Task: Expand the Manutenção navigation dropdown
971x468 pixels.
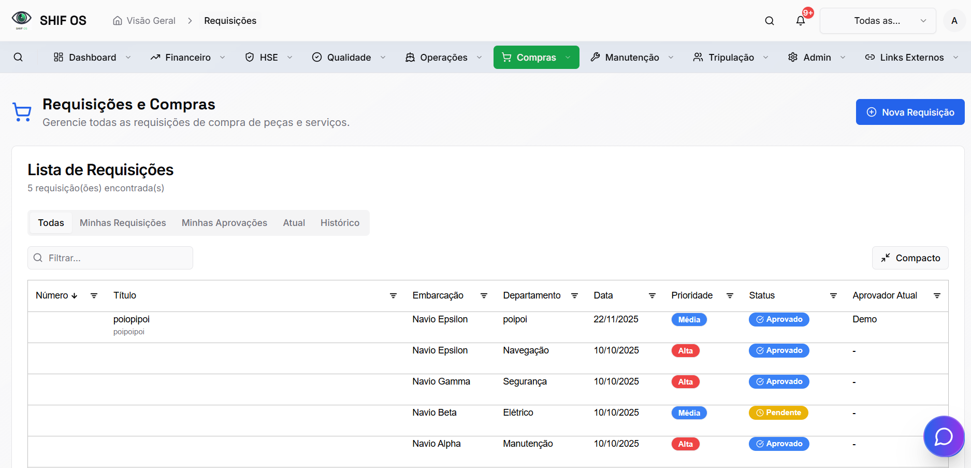Action: pyautogui.click(x=632, y=57)
